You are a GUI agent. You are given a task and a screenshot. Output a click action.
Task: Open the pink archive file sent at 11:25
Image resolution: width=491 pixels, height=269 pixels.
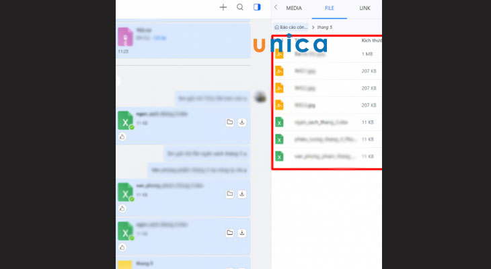coord(125,36)
